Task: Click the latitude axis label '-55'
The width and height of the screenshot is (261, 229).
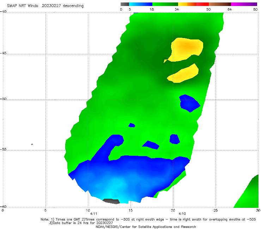Action: click(x=3, y=149)
